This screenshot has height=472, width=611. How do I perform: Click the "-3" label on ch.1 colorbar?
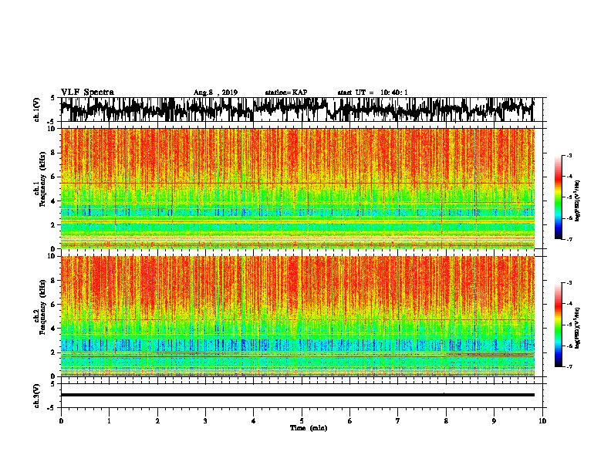click(569, 156)
